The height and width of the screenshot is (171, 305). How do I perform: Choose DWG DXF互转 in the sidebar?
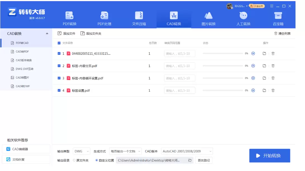[x=24, y=69]
